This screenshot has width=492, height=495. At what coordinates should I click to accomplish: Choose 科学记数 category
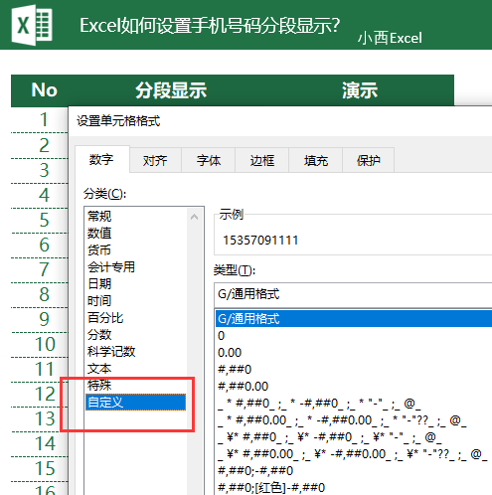pyautogui.click(x=136, y=352)
